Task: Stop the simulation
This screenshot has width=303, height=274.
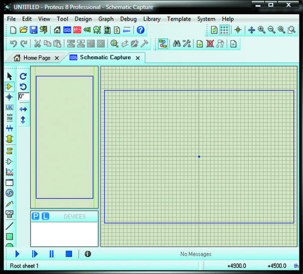Action: point(69,254)
